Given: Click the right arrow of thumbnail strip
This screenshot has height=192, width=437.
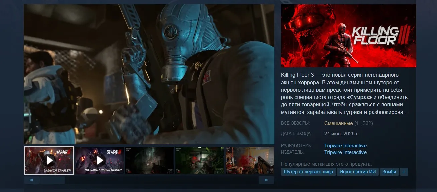Looking at the screenshot, I should 266,180.
